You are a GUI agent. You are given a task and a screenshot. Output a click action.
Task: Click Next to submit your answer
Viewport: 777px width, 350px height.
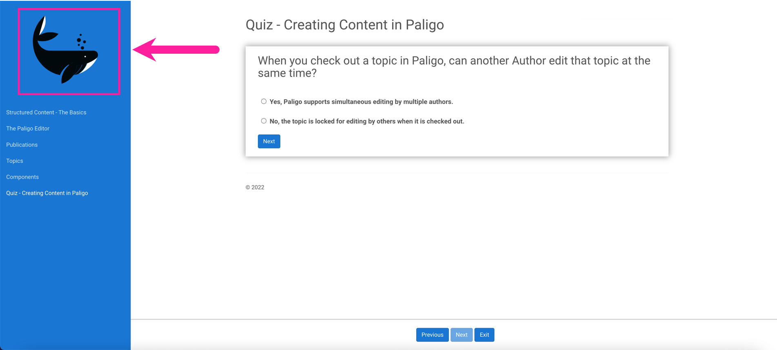(269, 141)
